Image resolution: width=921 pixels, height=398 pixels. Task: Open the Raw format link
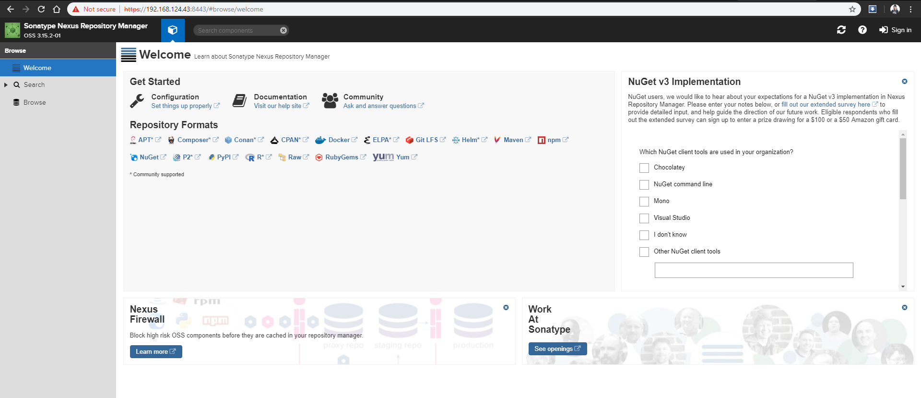tap(294, 157)
